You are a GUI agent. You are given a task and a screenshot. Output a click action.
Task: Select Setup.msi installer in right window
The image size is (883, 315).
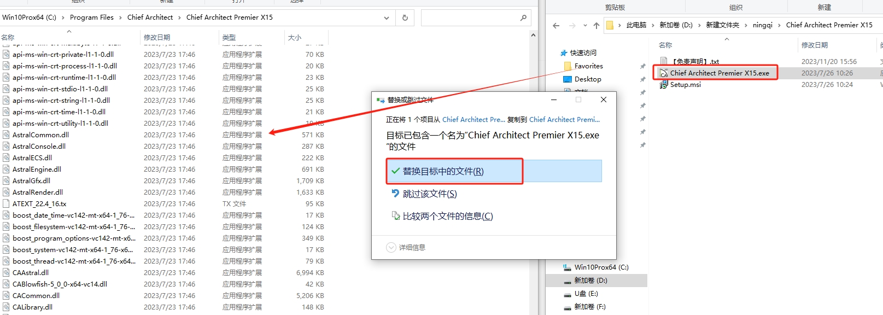point(686,85)
